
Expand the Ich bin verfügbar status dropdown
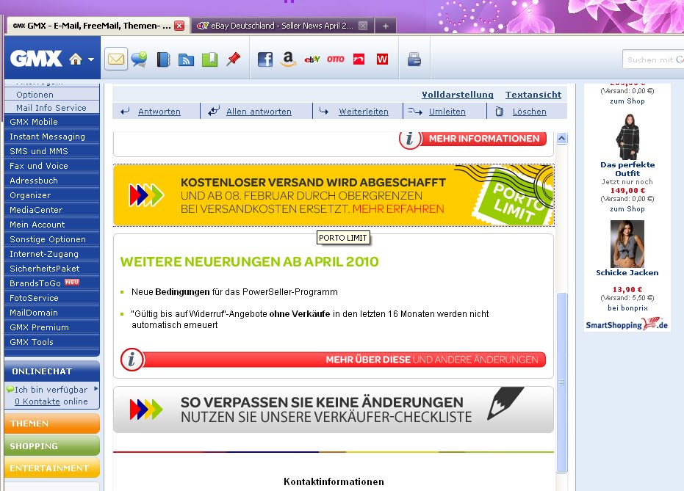(96, 389)
